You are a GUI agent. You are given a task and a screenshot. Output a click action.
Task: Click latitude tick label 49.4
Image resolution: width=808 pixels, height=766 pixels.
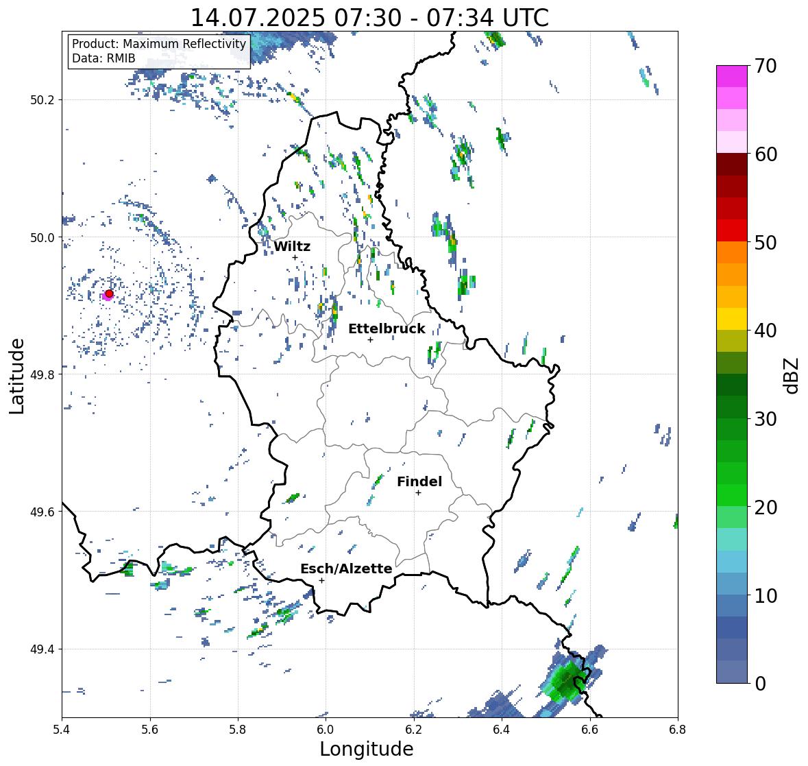tap(42, 649)
